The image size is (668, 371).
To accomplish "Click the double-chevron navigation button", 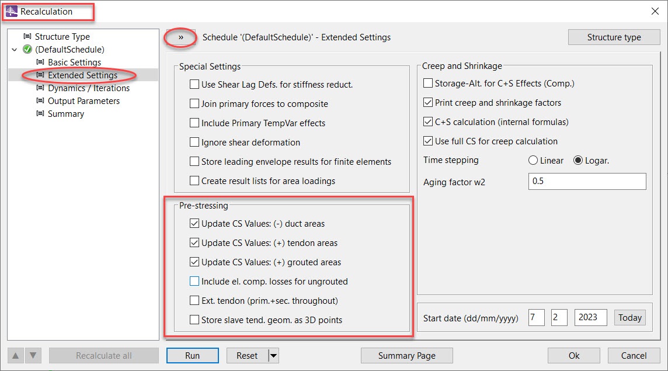I will (180, 37).
